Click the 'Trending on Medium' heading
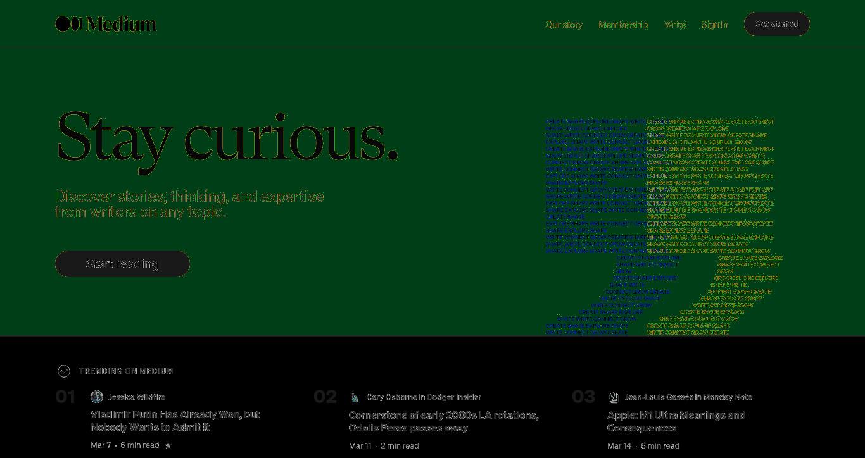Screen dimensions: 865x458 click(126, 371)
